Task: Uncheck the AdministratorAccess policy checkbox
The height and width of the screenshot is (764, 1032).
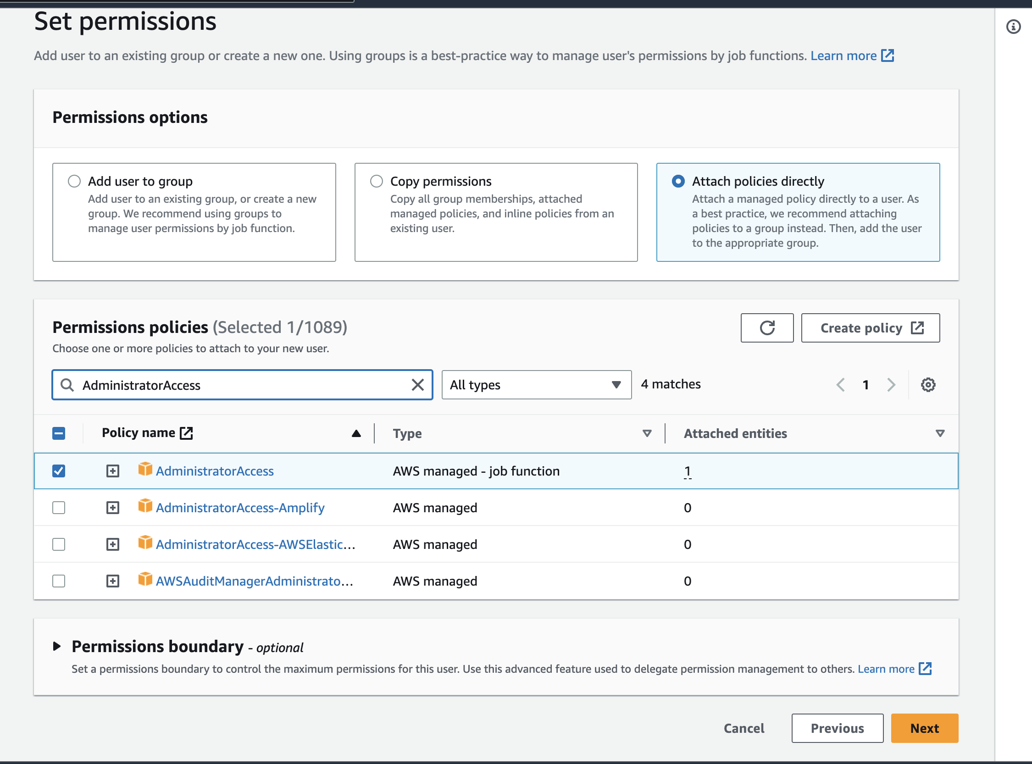Action: point(59,471)
